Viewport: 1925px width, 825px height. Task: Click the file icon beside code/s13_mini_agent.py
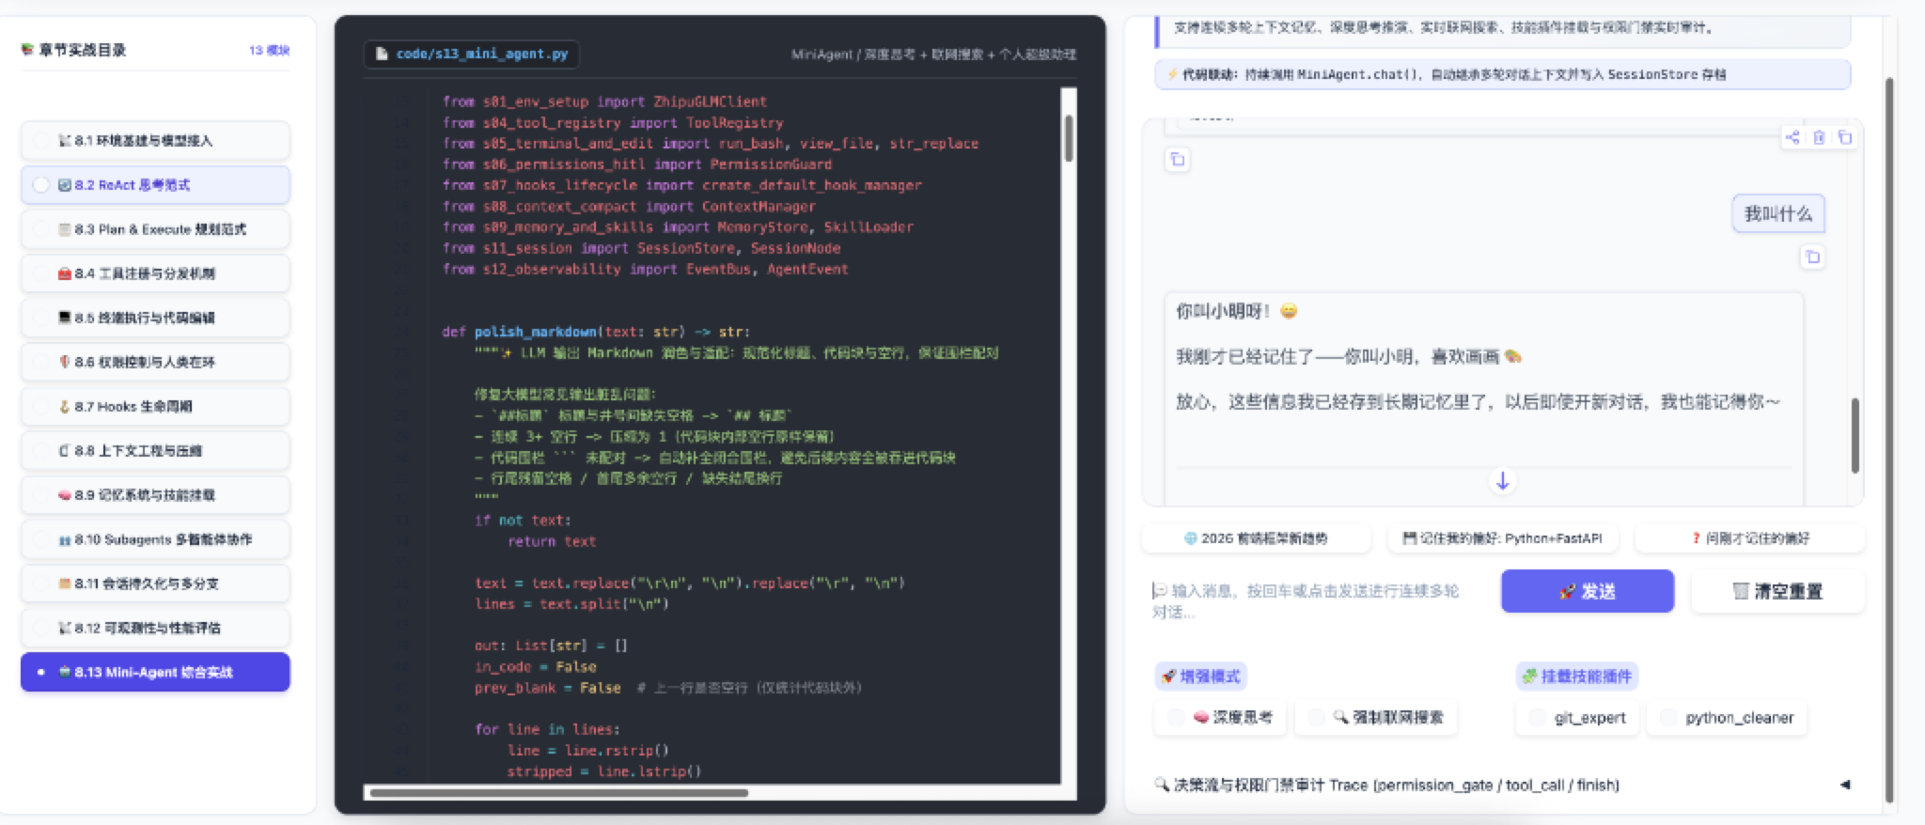click(382, 54)
